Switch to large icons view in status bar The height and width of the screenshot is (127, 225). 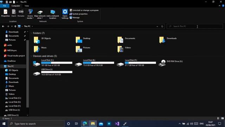click(x=222, y=119)
